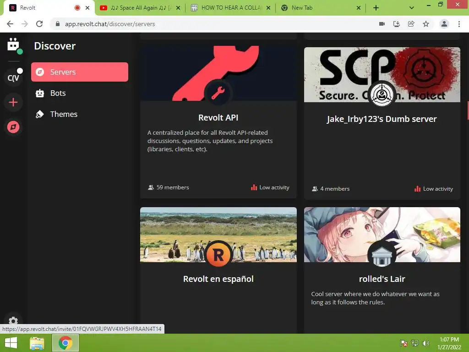Image resolution: width=469 pixels, height=352 pixels.
Task: Expand the tab search dropdown
Action: coord(412,8)
